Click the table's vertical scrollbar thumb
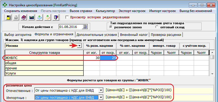 coord(212,57)
